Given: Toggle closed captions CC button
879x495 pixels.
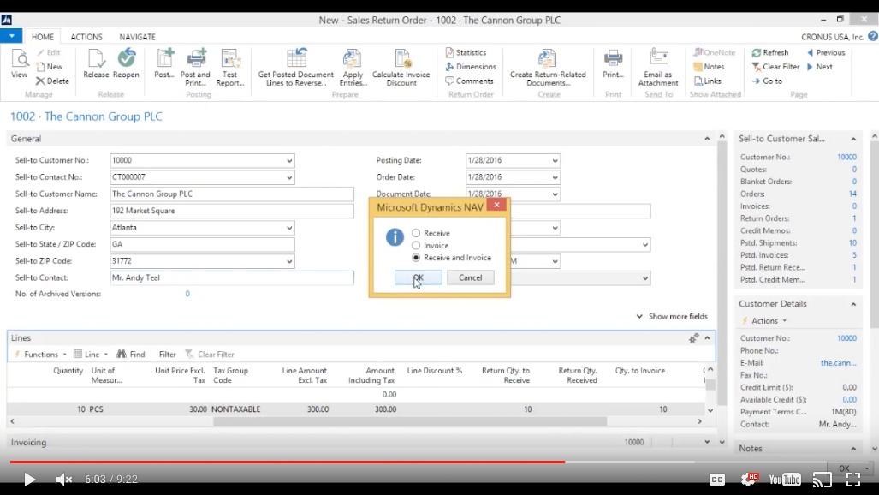Looking at the screenshot, I should point(717,480).
